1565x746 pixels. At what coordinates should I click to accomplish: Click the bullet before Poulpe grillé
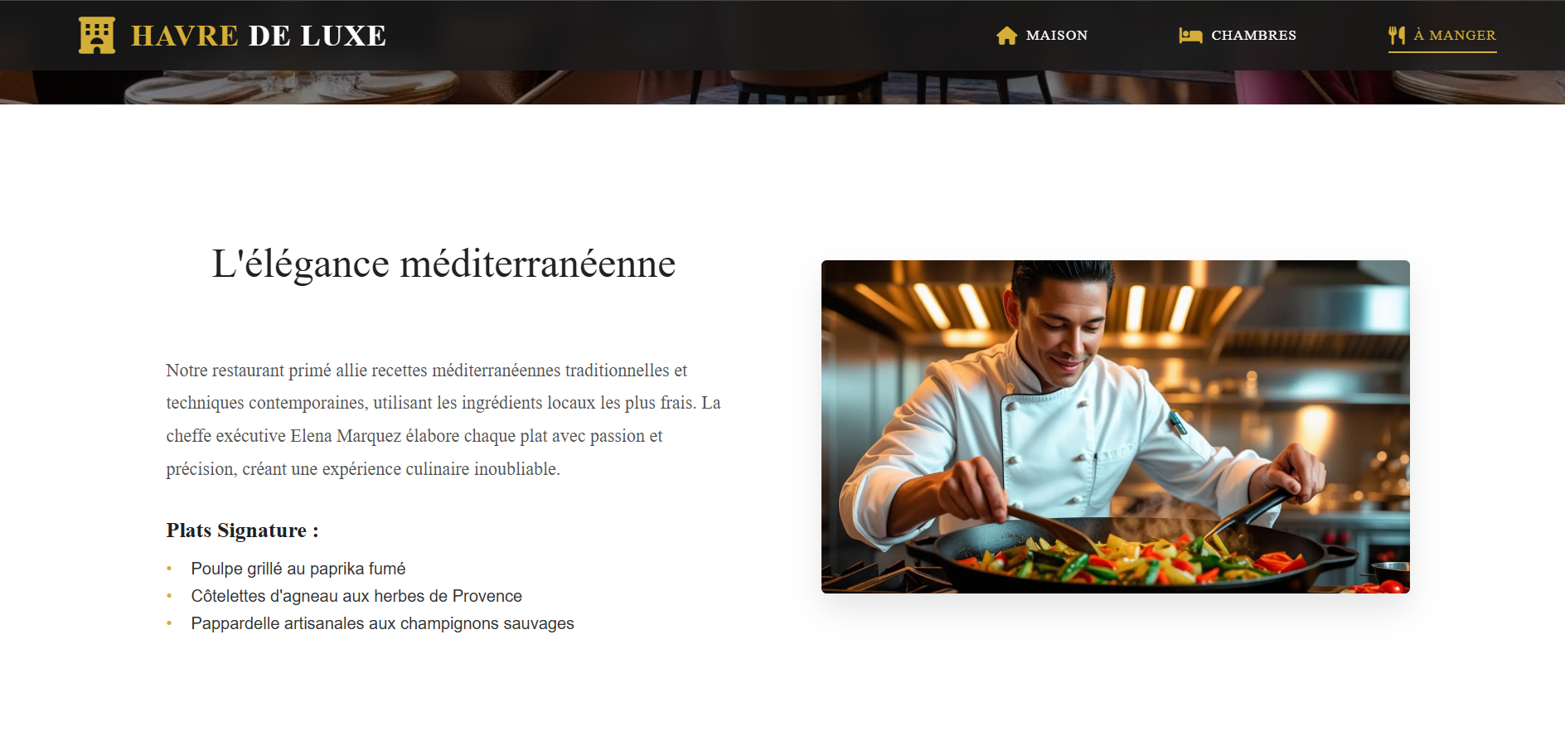169,569
